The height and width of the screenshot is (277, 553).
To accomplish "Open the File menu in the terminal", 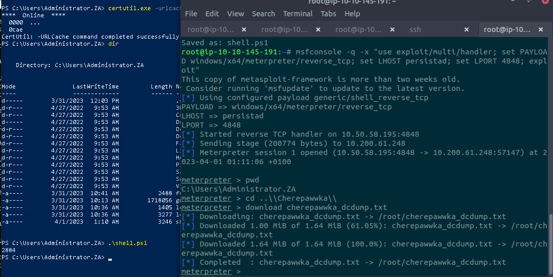I will pos(191,14).
